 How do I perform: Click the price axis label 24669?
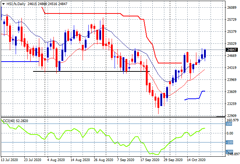pos(232,55)
